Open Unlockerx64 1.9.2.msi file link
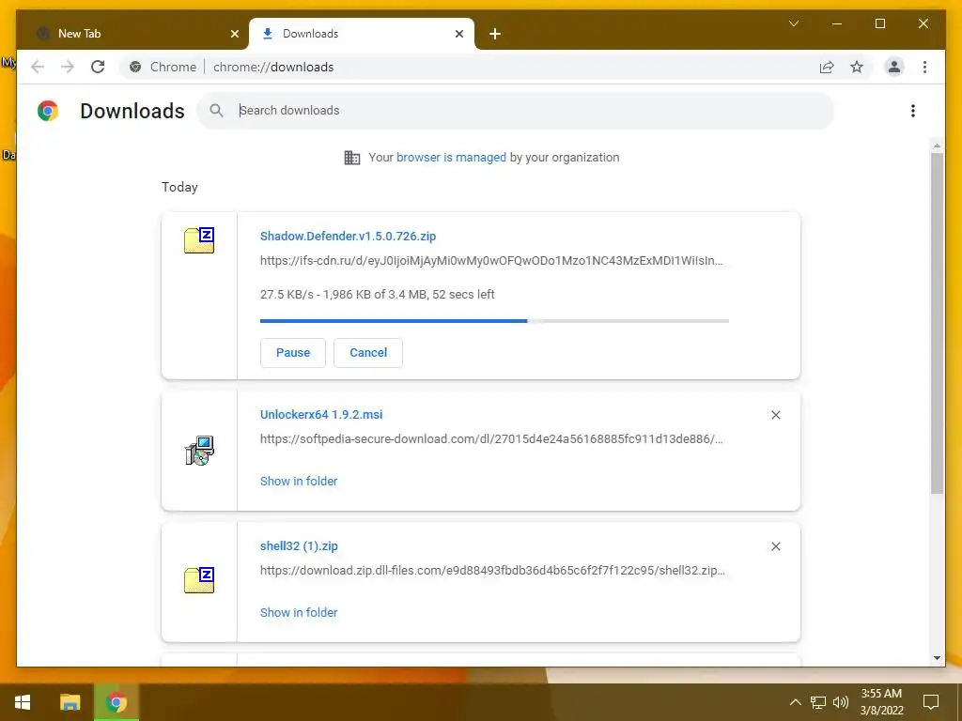This screenshot has height=721, width=962. [321, 414]
